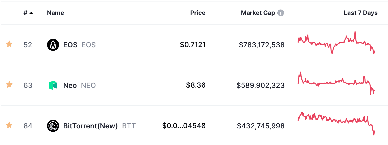View the EOS 7-day sparkline chart
388x145 pixels.
point(336,43)
